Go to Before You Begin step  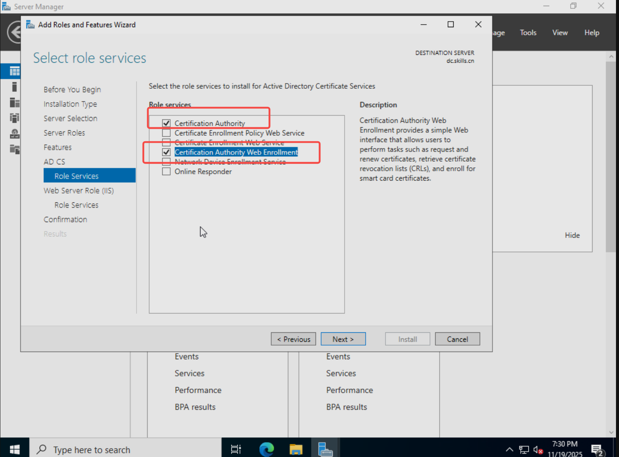[72, 90]
